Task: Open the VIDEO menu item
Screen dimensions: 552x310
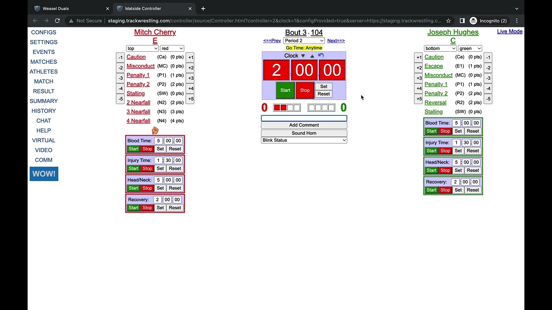Action: pyautogui.click(x=44, y=150)
